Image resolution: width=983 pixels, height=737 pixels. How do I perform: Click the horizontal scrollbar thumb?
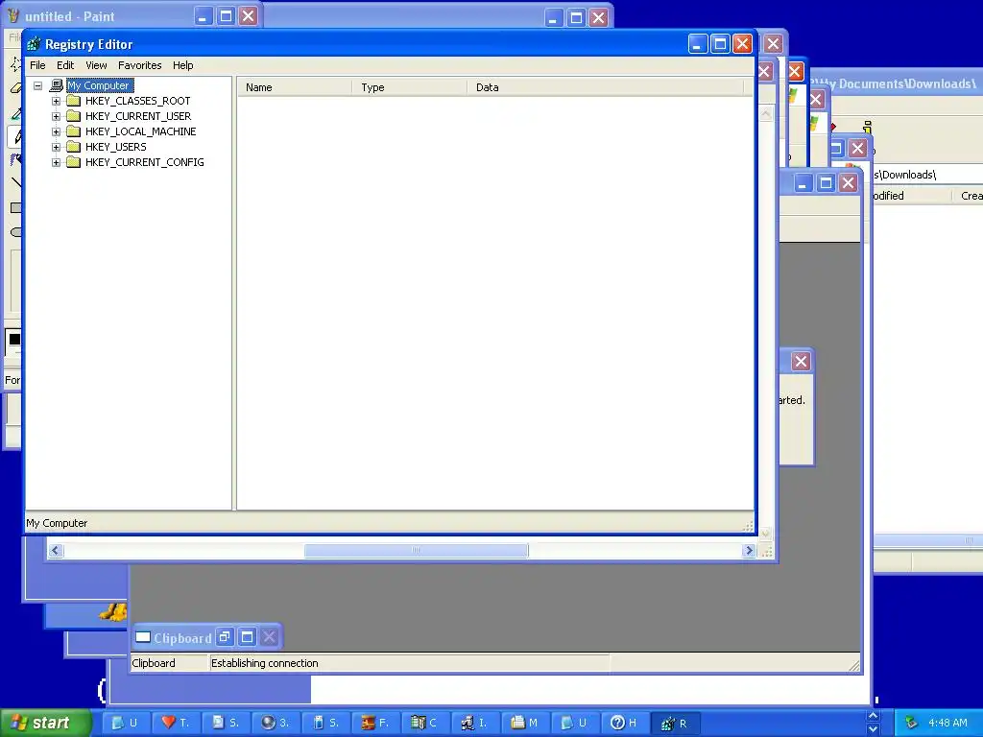pos(417,550)
